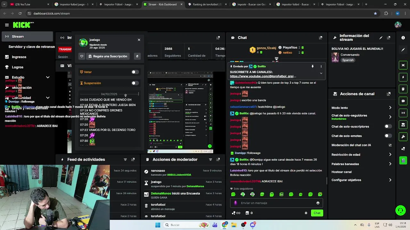Expand the Estudio sidebar section
The height and width of the screenshot is (230, 410).
click(x=48, y=77)
